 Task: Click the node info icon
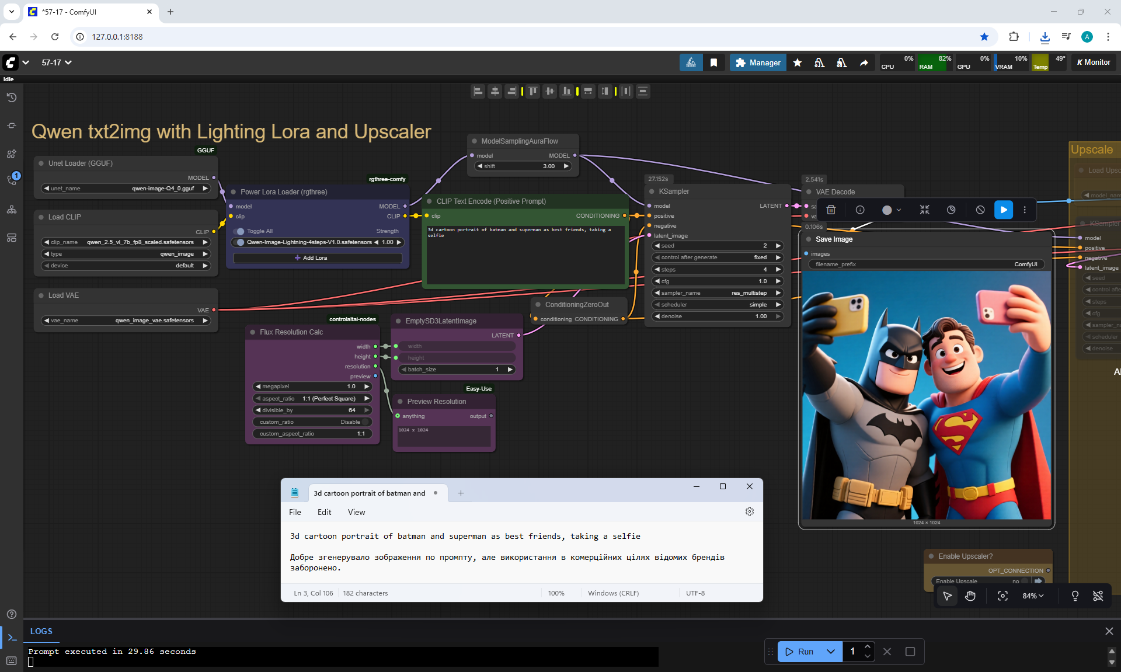[859, 210]
